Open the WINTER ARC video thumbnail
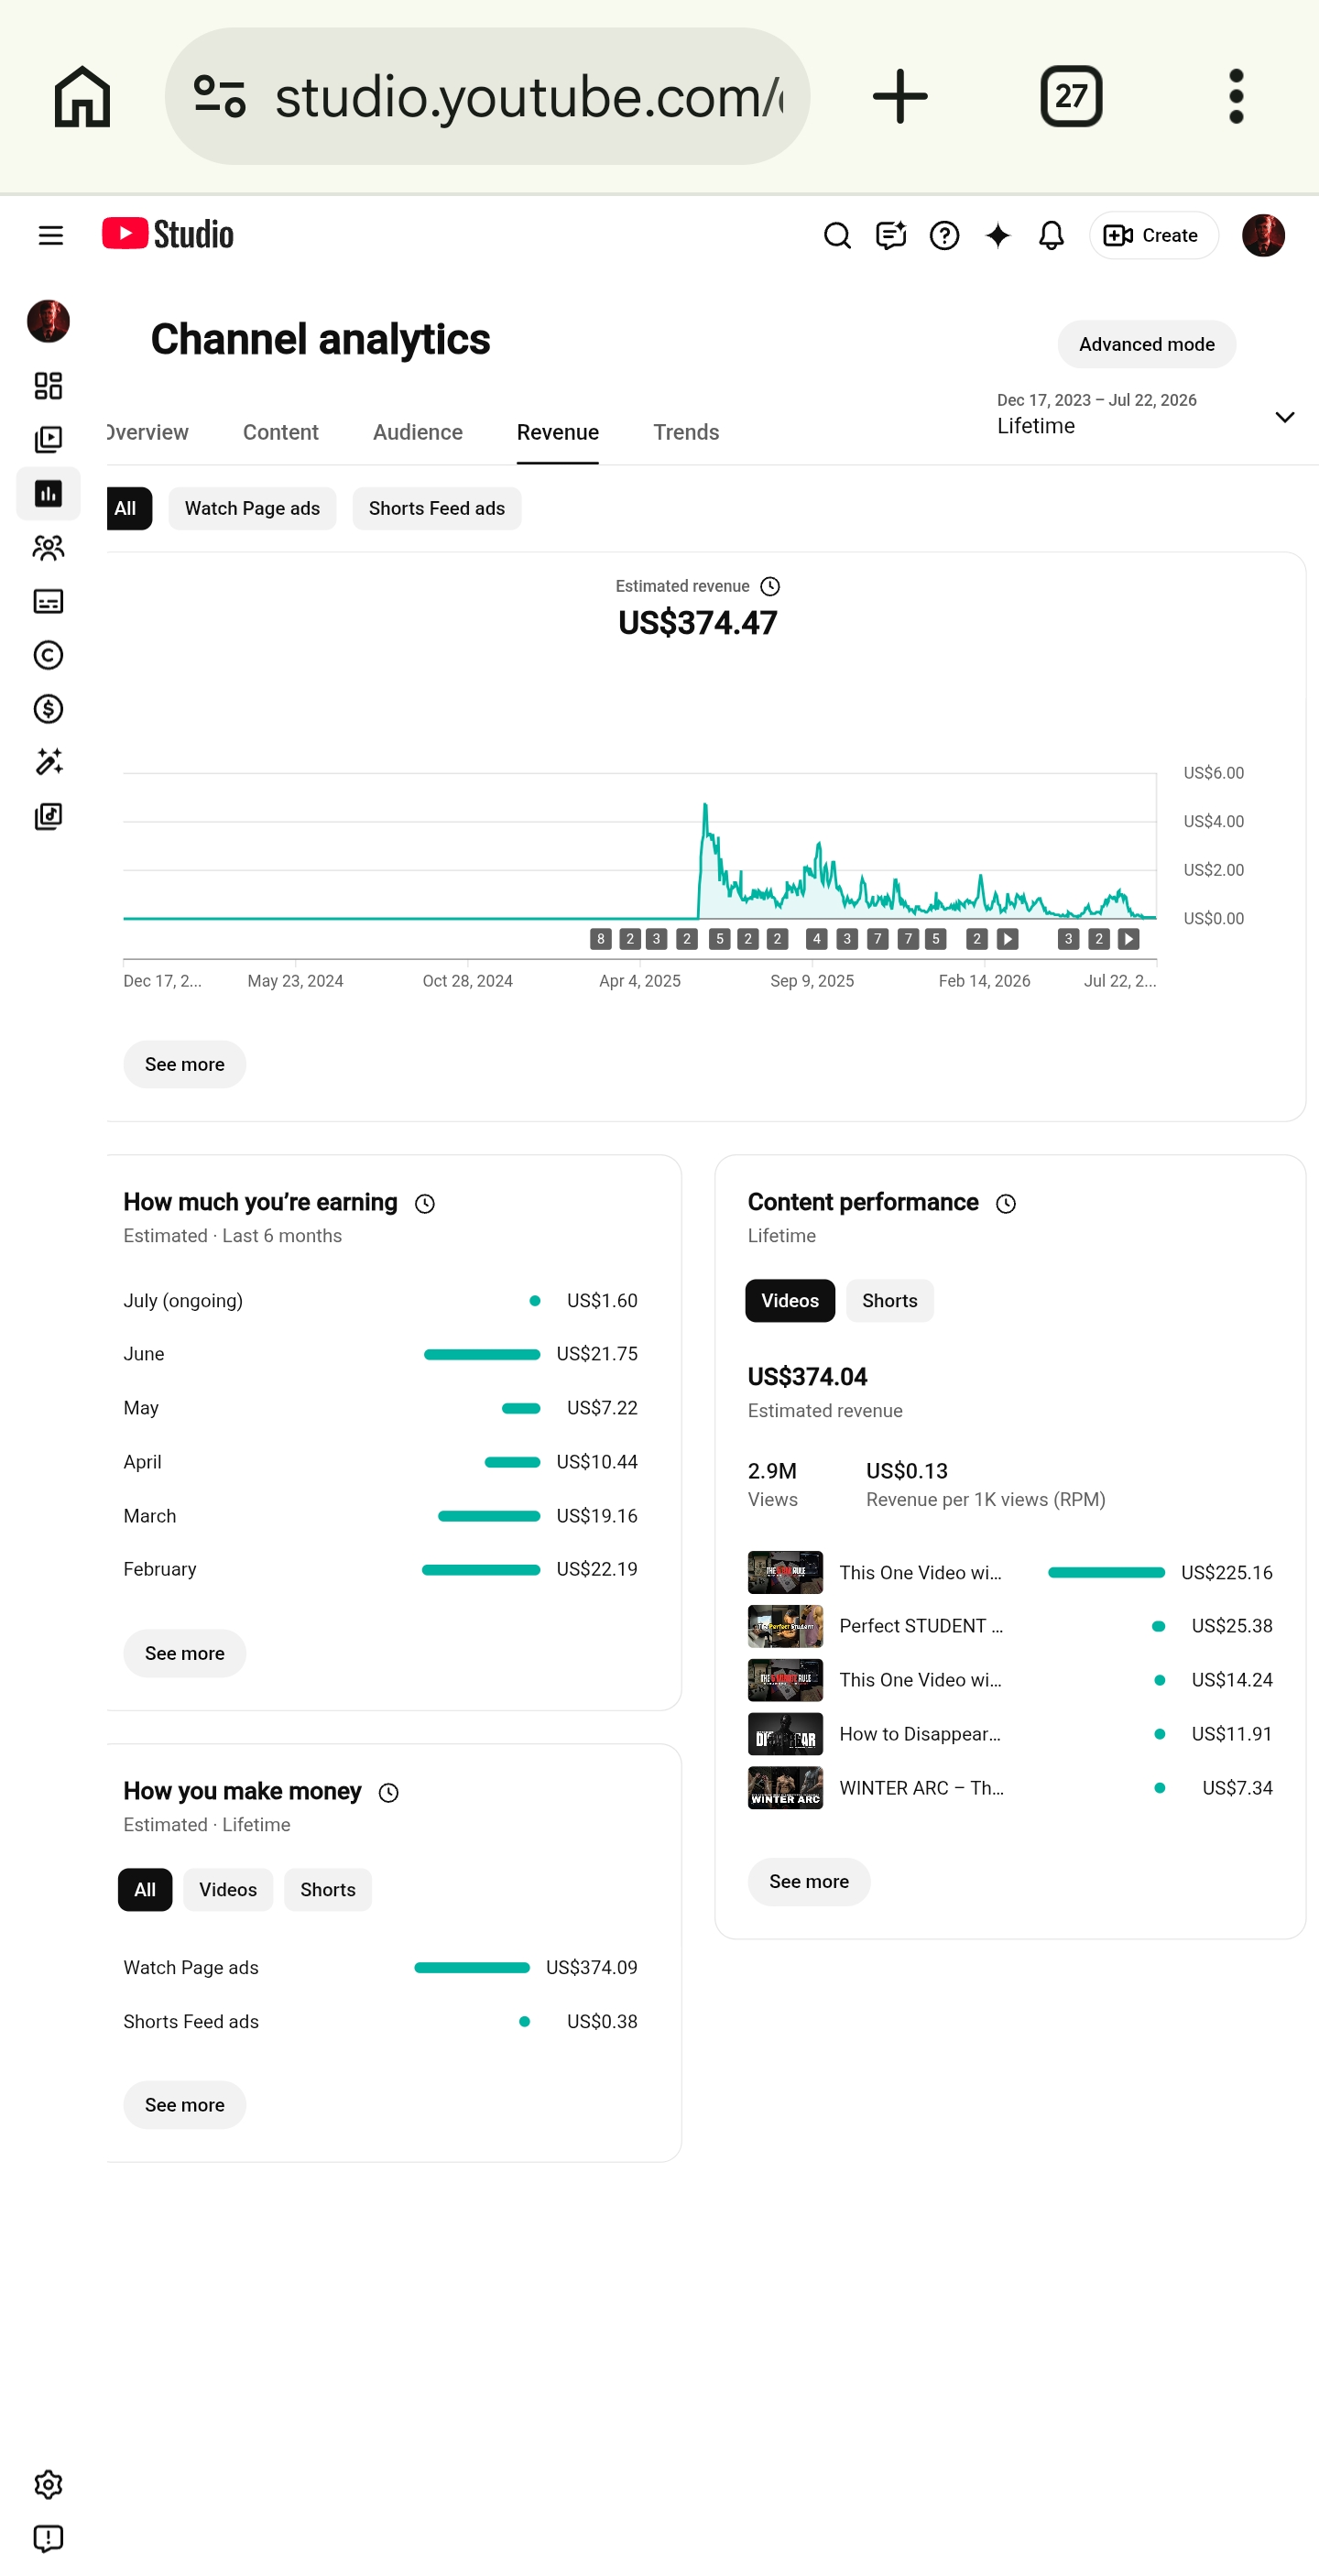Screen dimensions: 1319x2576 pyautogui.click(x=785, y=1788)
